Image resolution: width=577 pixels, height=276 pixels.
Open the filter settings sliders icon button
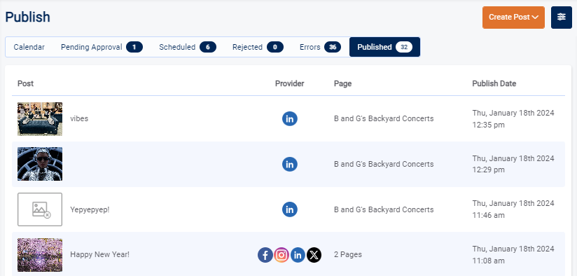561,18
